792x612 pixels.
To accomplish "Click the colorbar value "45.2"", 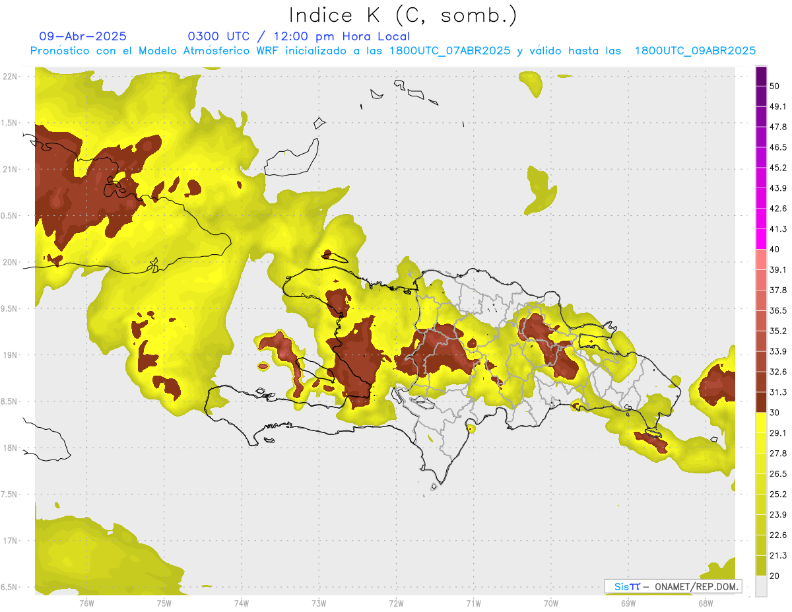I will [778, 168].
